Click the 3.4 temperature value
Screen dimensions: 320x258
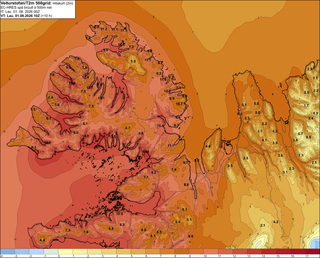pos(311,118)
